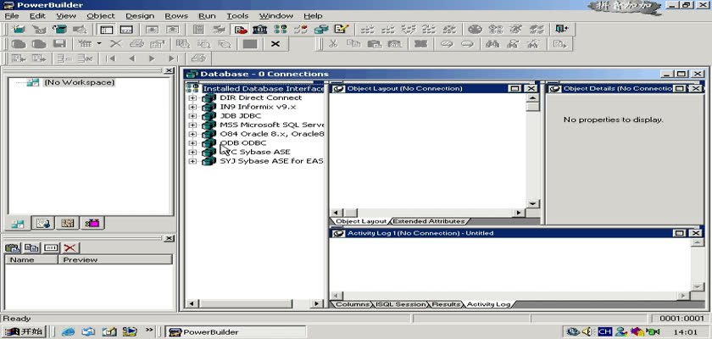Image resolution: width=712 pixels, height=339 pixels.
Task: Click the red X delete icon in Clip window
Action: click(70, 247)
